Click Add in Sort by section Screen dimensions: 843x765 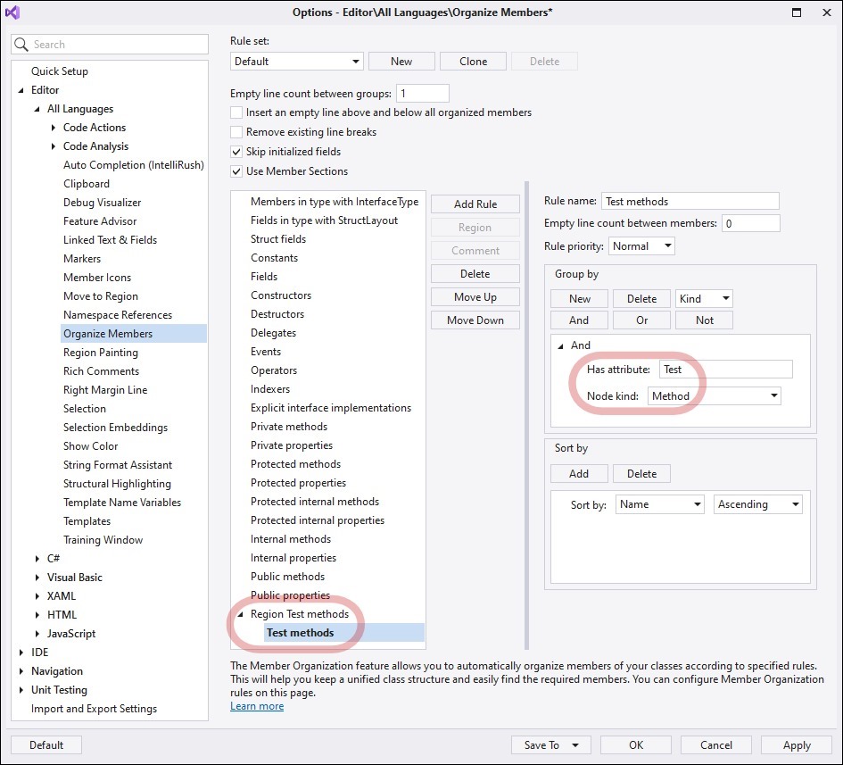tap(580, 473)
